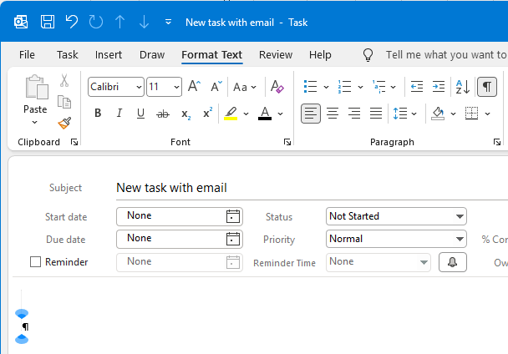This screenshot has height=354, width=508.
Task: Open the File menu
Action: 27,55
